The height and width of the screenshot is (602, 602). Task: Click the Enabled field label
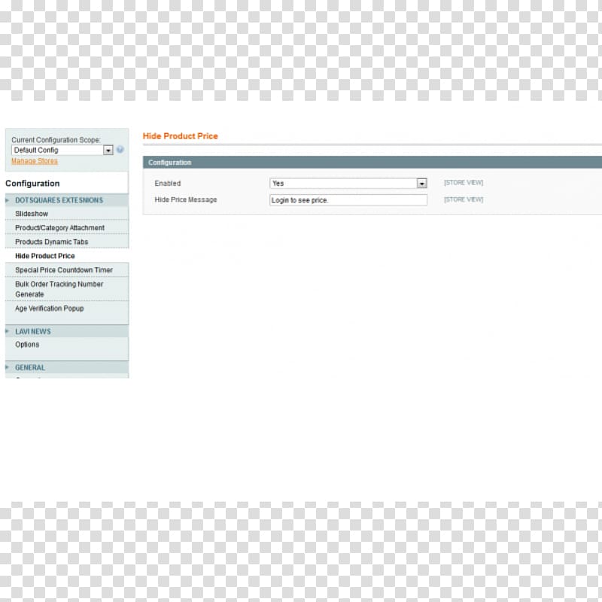[167, 184]
